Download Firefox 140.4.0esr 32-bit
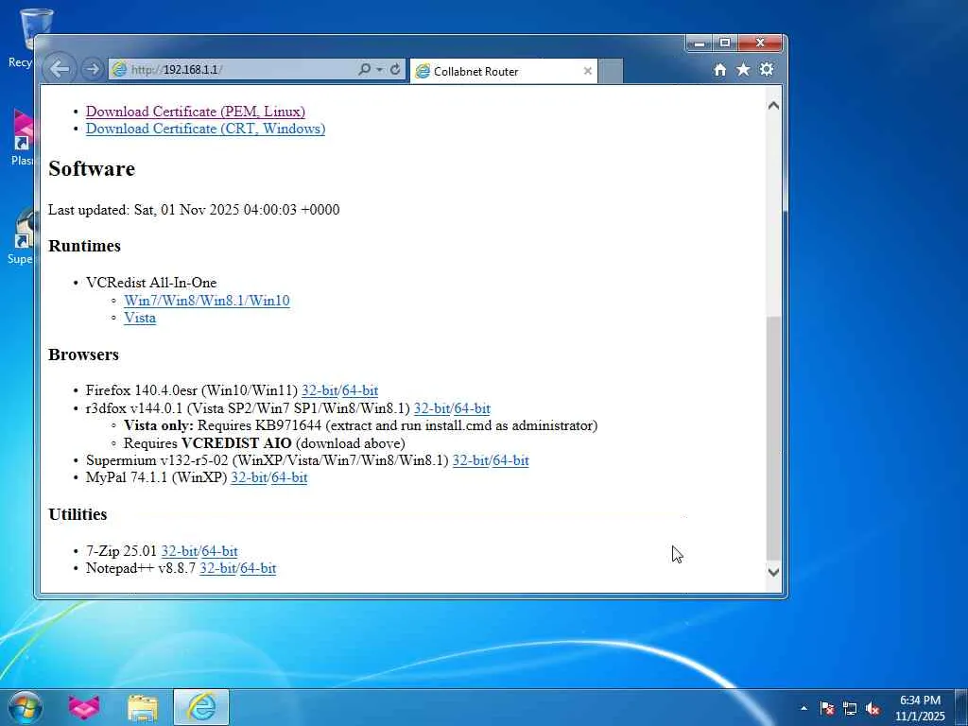968x726 pixels. (320, 390)
